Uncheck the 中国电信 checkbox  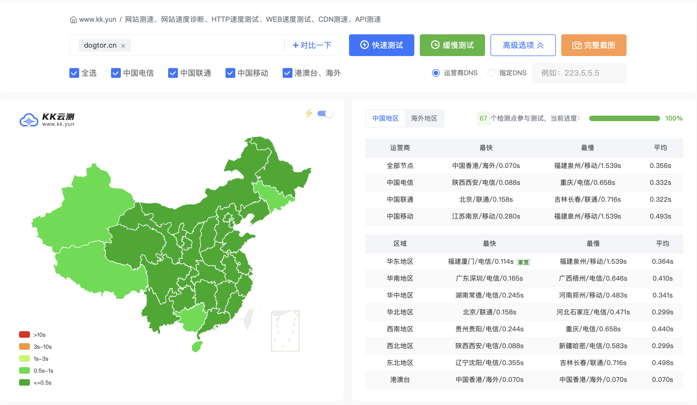tap(116, 73)
